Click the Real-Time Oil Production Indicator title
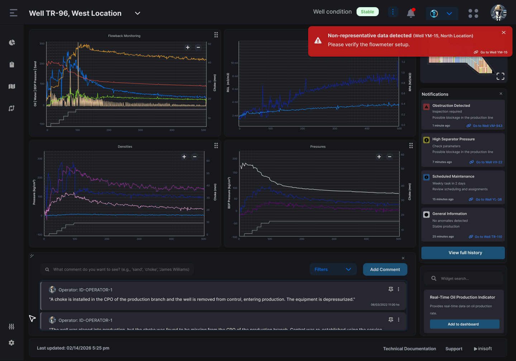This screenshot has width=516, height=361. click(x=462, y=297)
